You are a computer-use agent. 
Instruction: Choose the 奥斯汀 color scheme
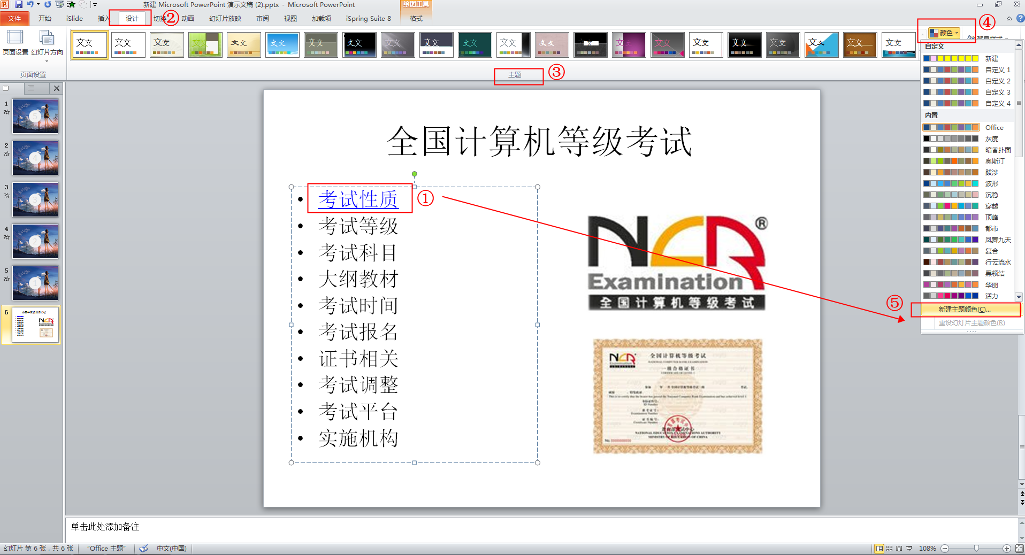967,161
